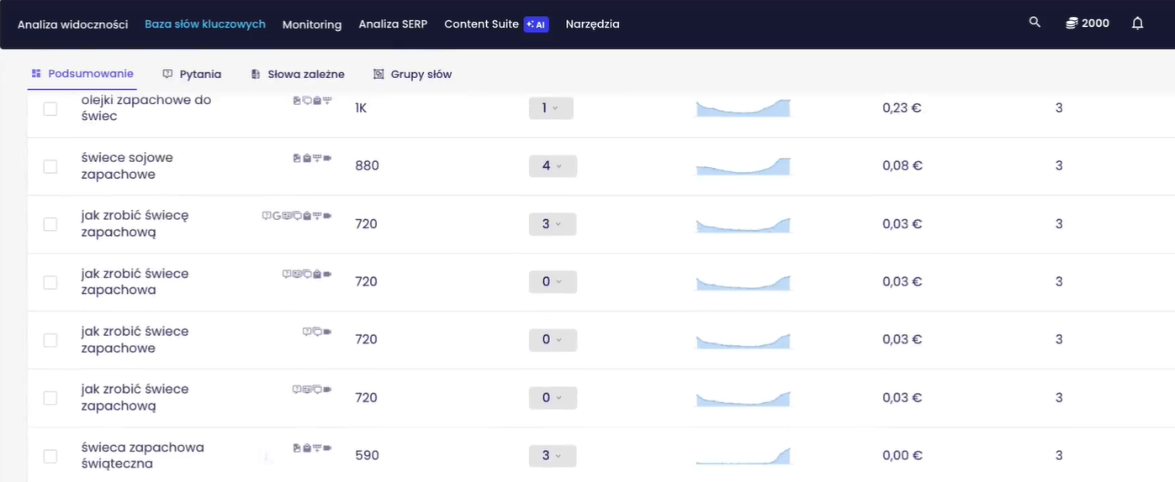Image resolution: width=1175 pixels, height=482 pixels.
Task: Tick checkbox for świece sojowe zapachowe
Action: tap(50, 166)
